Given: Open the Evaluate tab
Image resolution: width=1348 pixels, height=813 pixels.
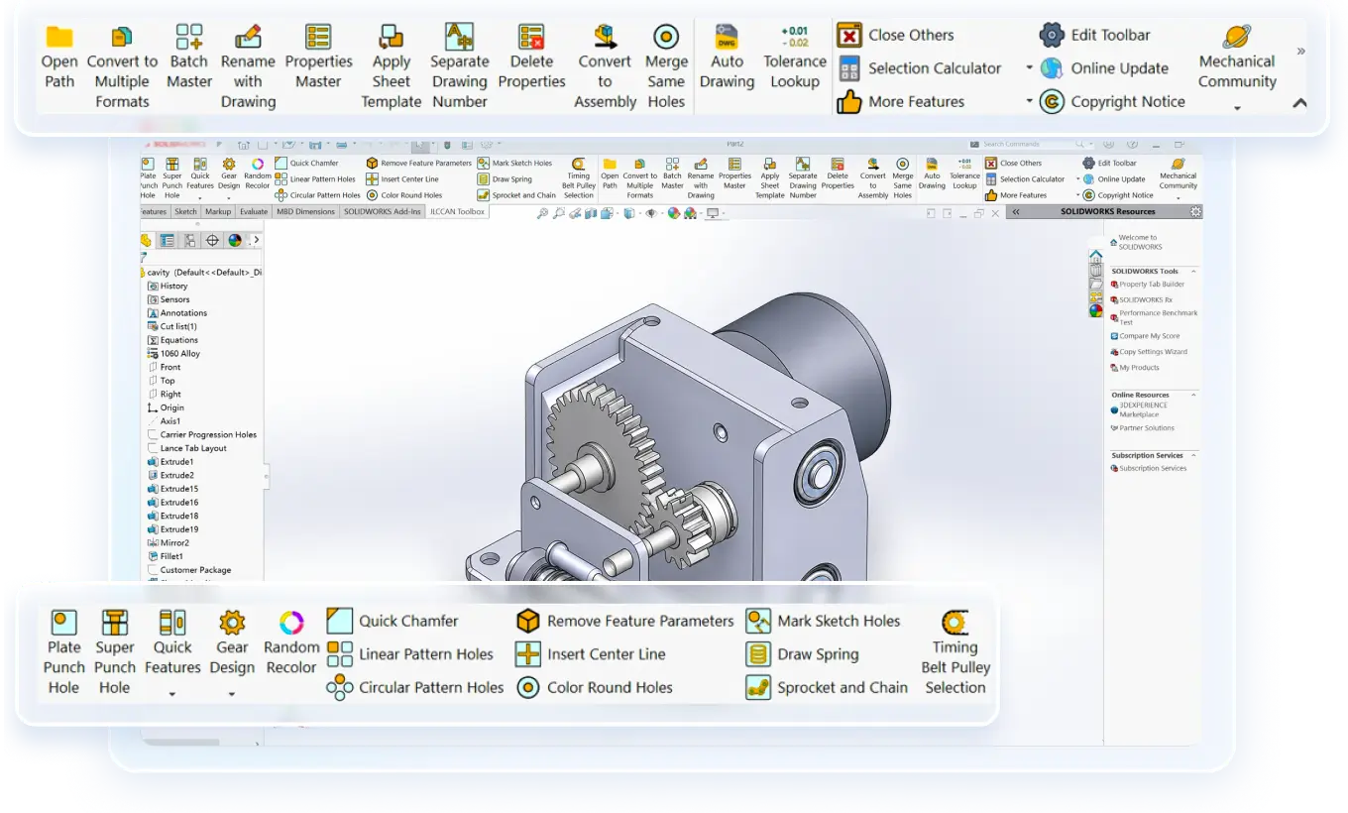Looking at the screenshot, I should tap(254, 211).
